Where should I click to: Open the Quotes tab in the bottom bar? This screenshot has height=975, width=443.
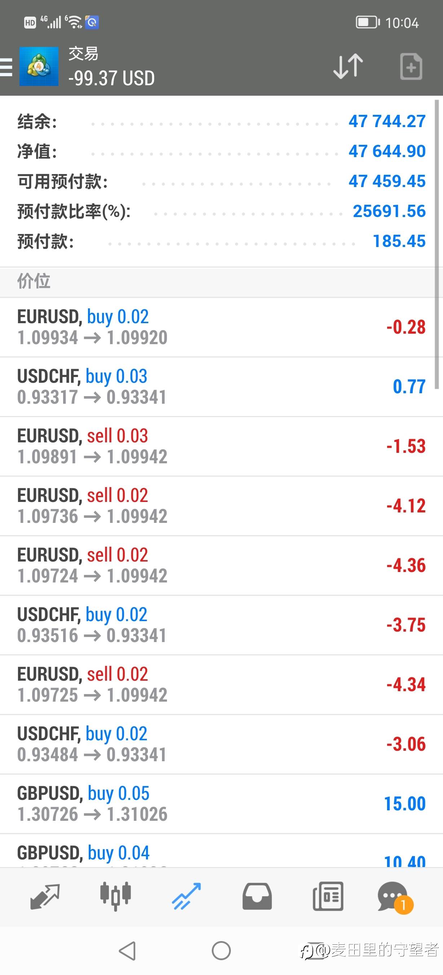coord(45,896)
